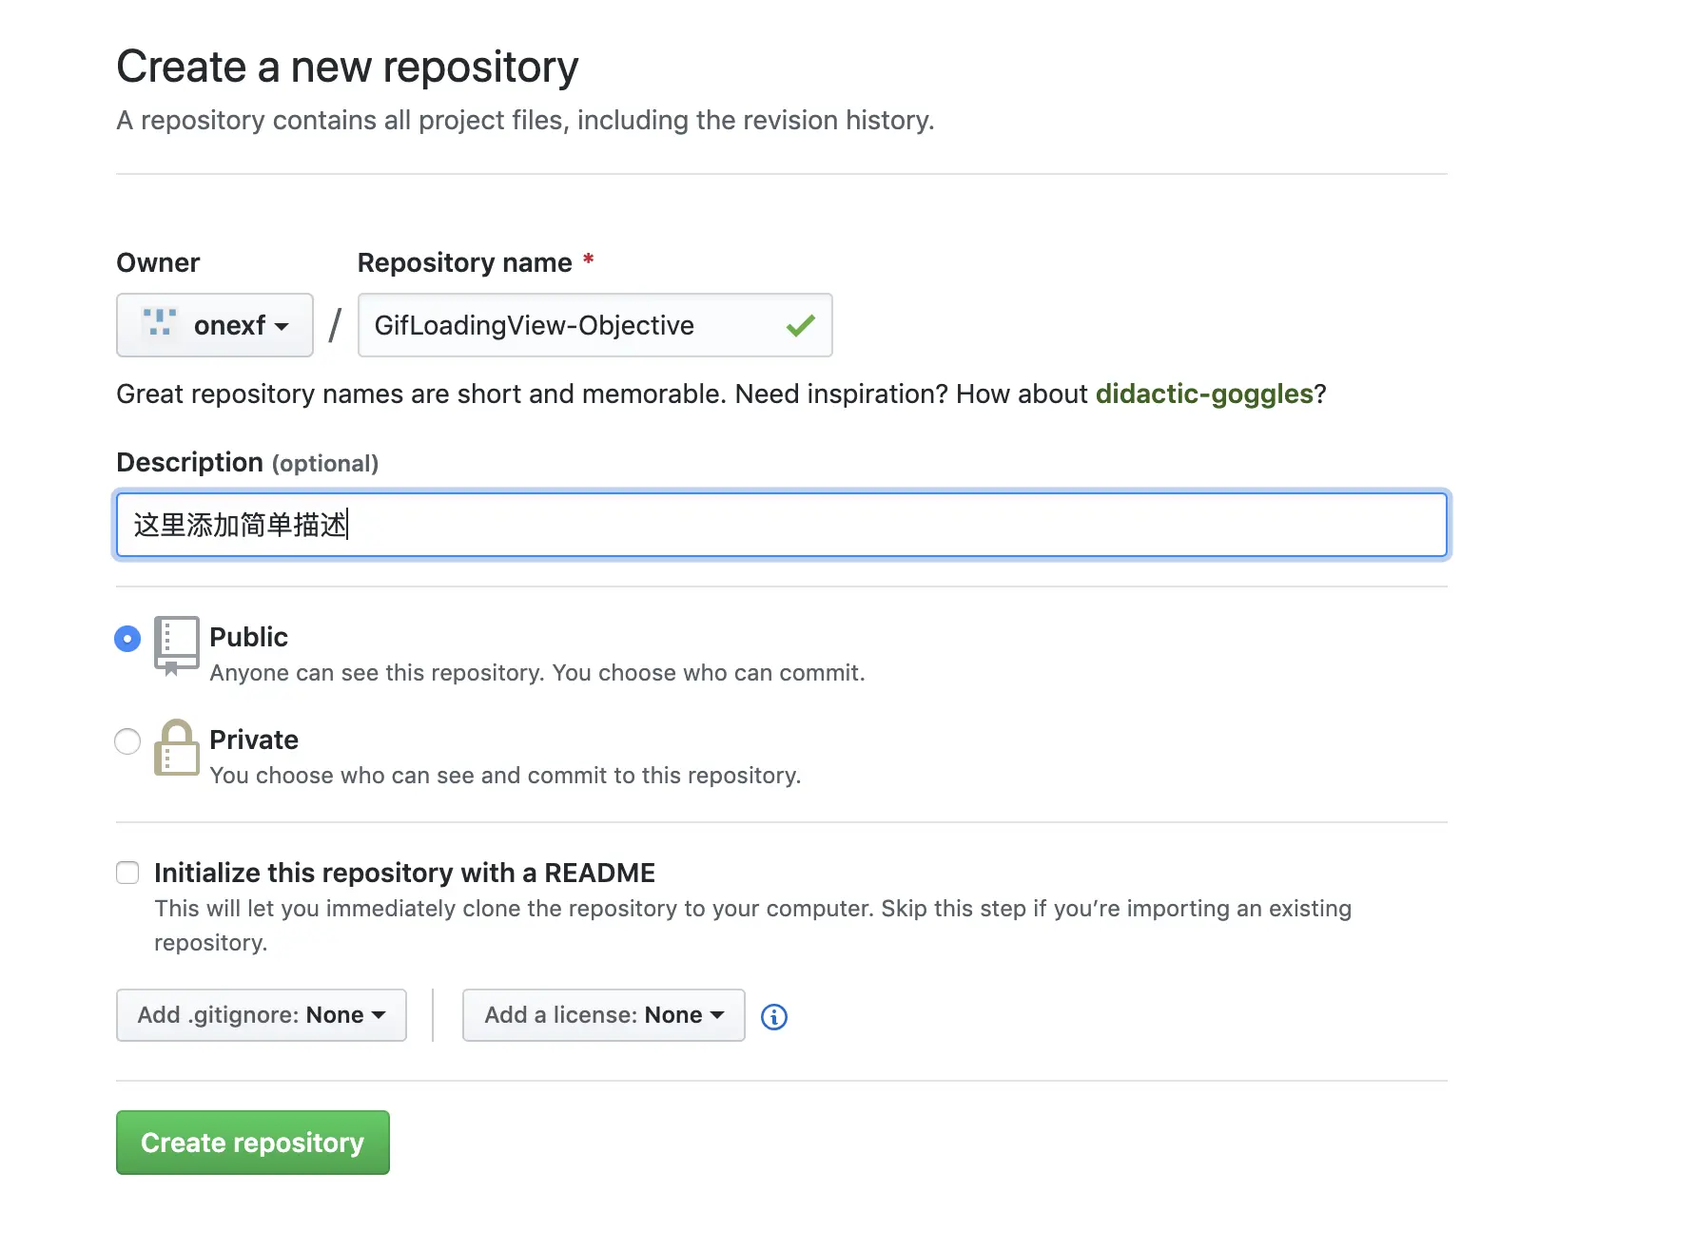The width and height of the screenshot is (1695, 1249).
Task: Click the Public option label
Action: pos(248,637)
